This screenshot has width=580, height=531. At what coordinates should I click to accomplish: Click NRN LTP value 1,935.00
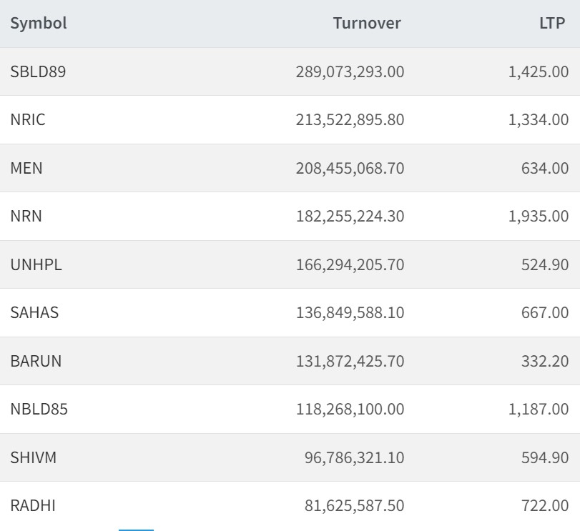click(539, 217)
